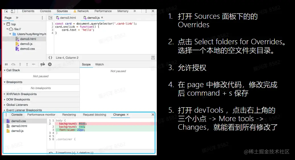Click the added red color value

81,127
